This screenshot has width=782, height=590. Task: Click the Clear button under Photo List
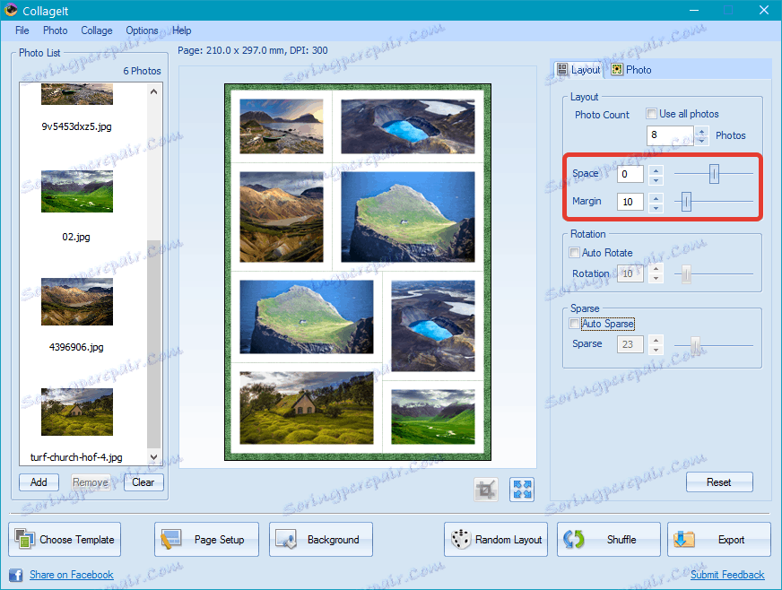[143, 482]
